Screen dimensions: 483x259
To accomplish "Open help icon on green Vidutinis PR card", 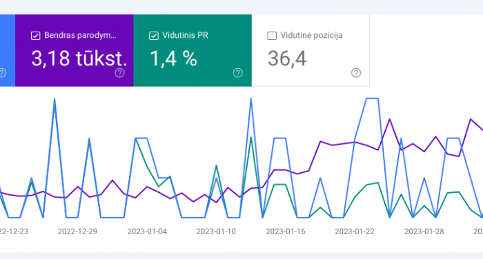I will (x=237, y=73).
